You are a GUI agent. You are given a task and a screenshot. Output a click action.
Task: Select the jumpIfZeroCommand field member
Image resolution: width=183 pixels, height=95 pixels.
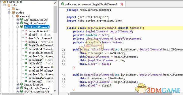(x=40, y=38)
